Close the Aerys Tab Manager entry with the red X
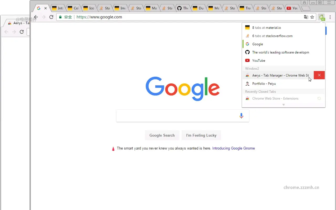Image resolution: width=336 pixels, height=210 pixels. (319, 75)
